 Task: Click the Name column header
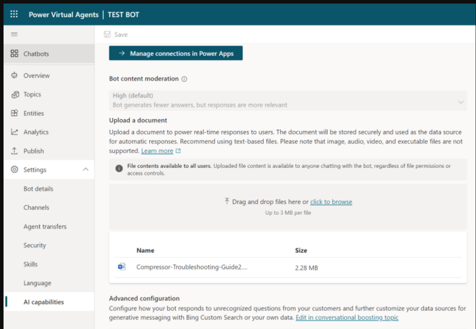click(145, 250)
